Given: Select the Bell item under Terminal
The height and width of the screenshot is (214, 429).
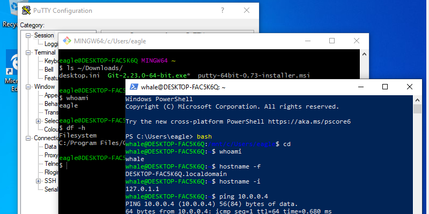Looking at the screenshot, I should coord(49,70).
